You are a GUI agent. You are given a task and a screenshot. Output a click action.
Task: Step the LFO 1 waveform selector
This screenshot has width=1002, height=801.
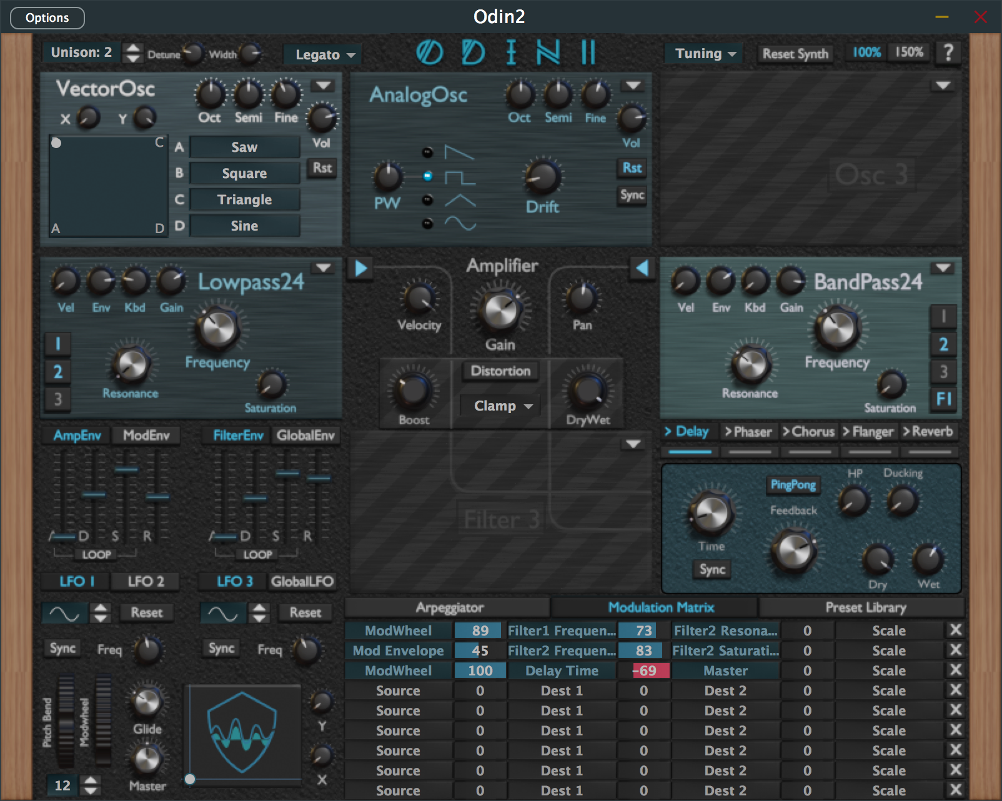101,613
